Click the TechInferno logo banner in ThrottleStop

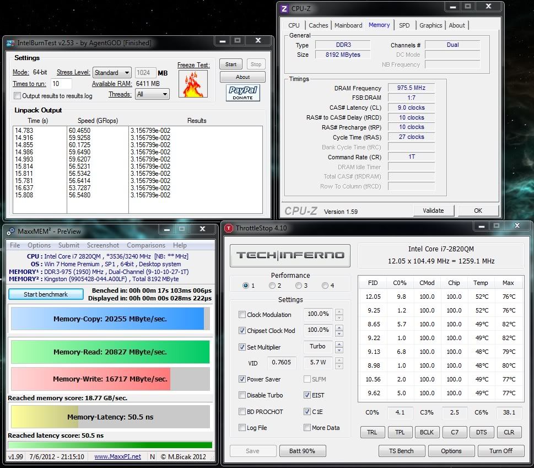(x=290, y=255)
